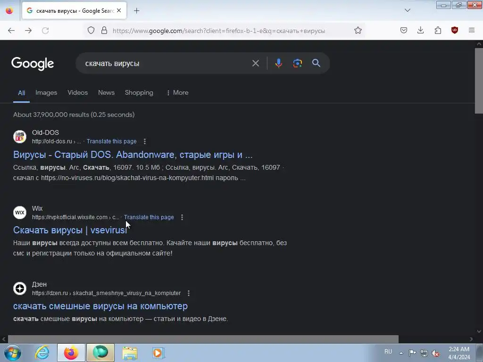
Task: Translate the Wix result page
Action: coord(149,217)
